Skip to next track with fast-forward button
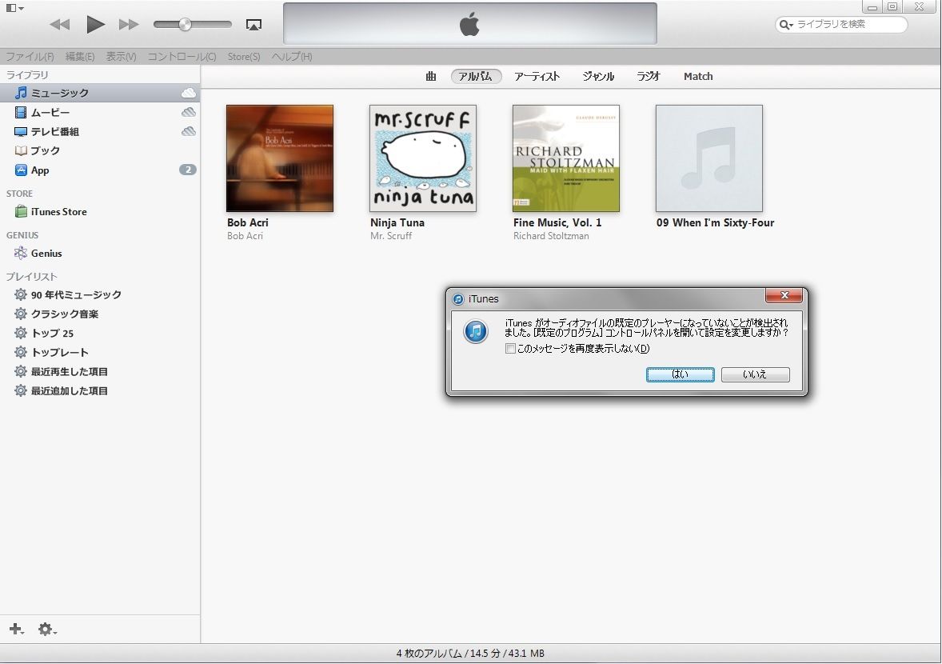This screenshot has height=664, width=942. point(129,25)
